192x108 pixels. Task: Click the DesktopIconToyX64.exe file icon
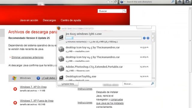[x=61, y=78]
